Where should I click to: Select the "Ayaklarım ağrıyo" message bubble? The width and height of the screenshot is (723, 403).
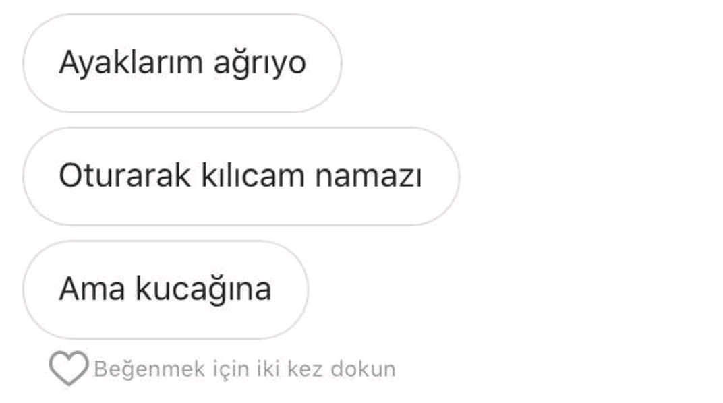[x=182, y=63]
